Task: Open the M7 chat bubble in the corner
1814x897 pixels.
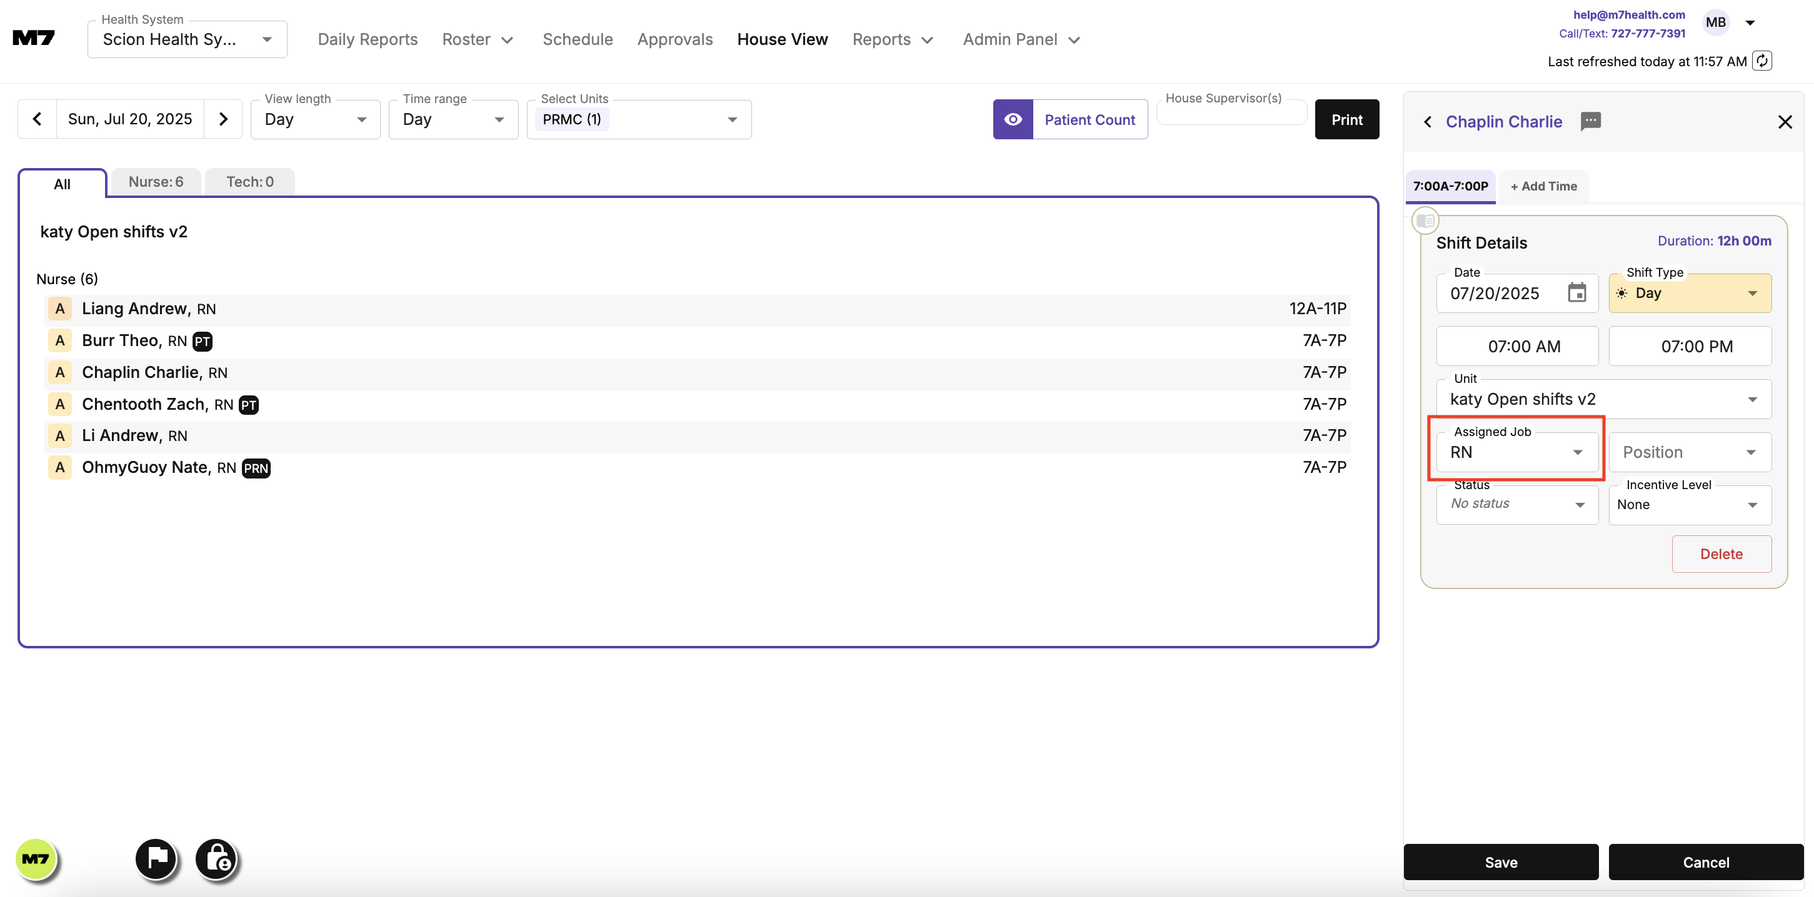Action: pos(36,858)
